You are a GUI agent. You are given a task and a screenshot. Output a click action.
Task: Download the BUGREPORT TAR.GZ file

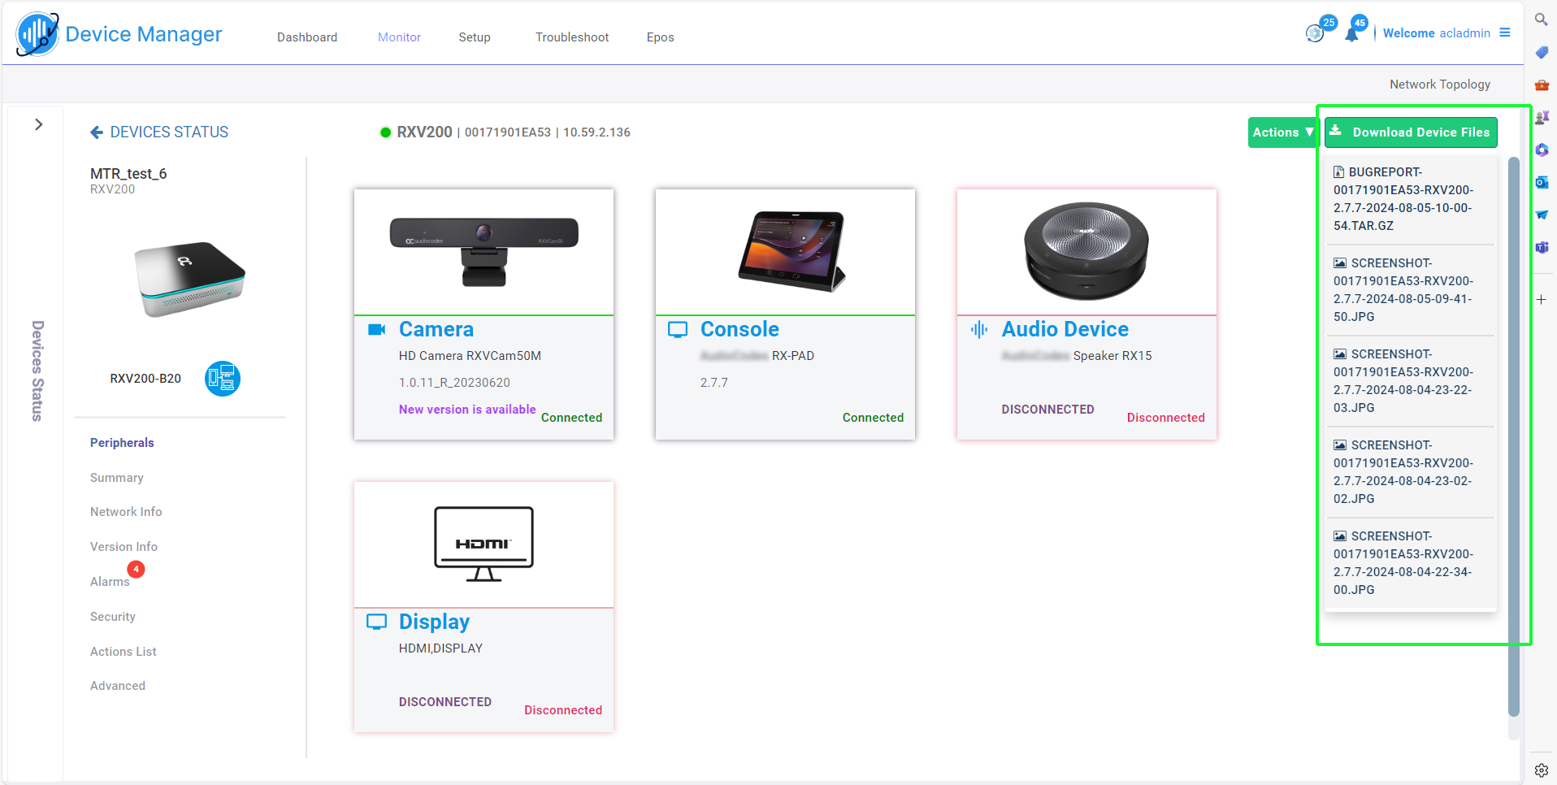(x=1403, y=199)
